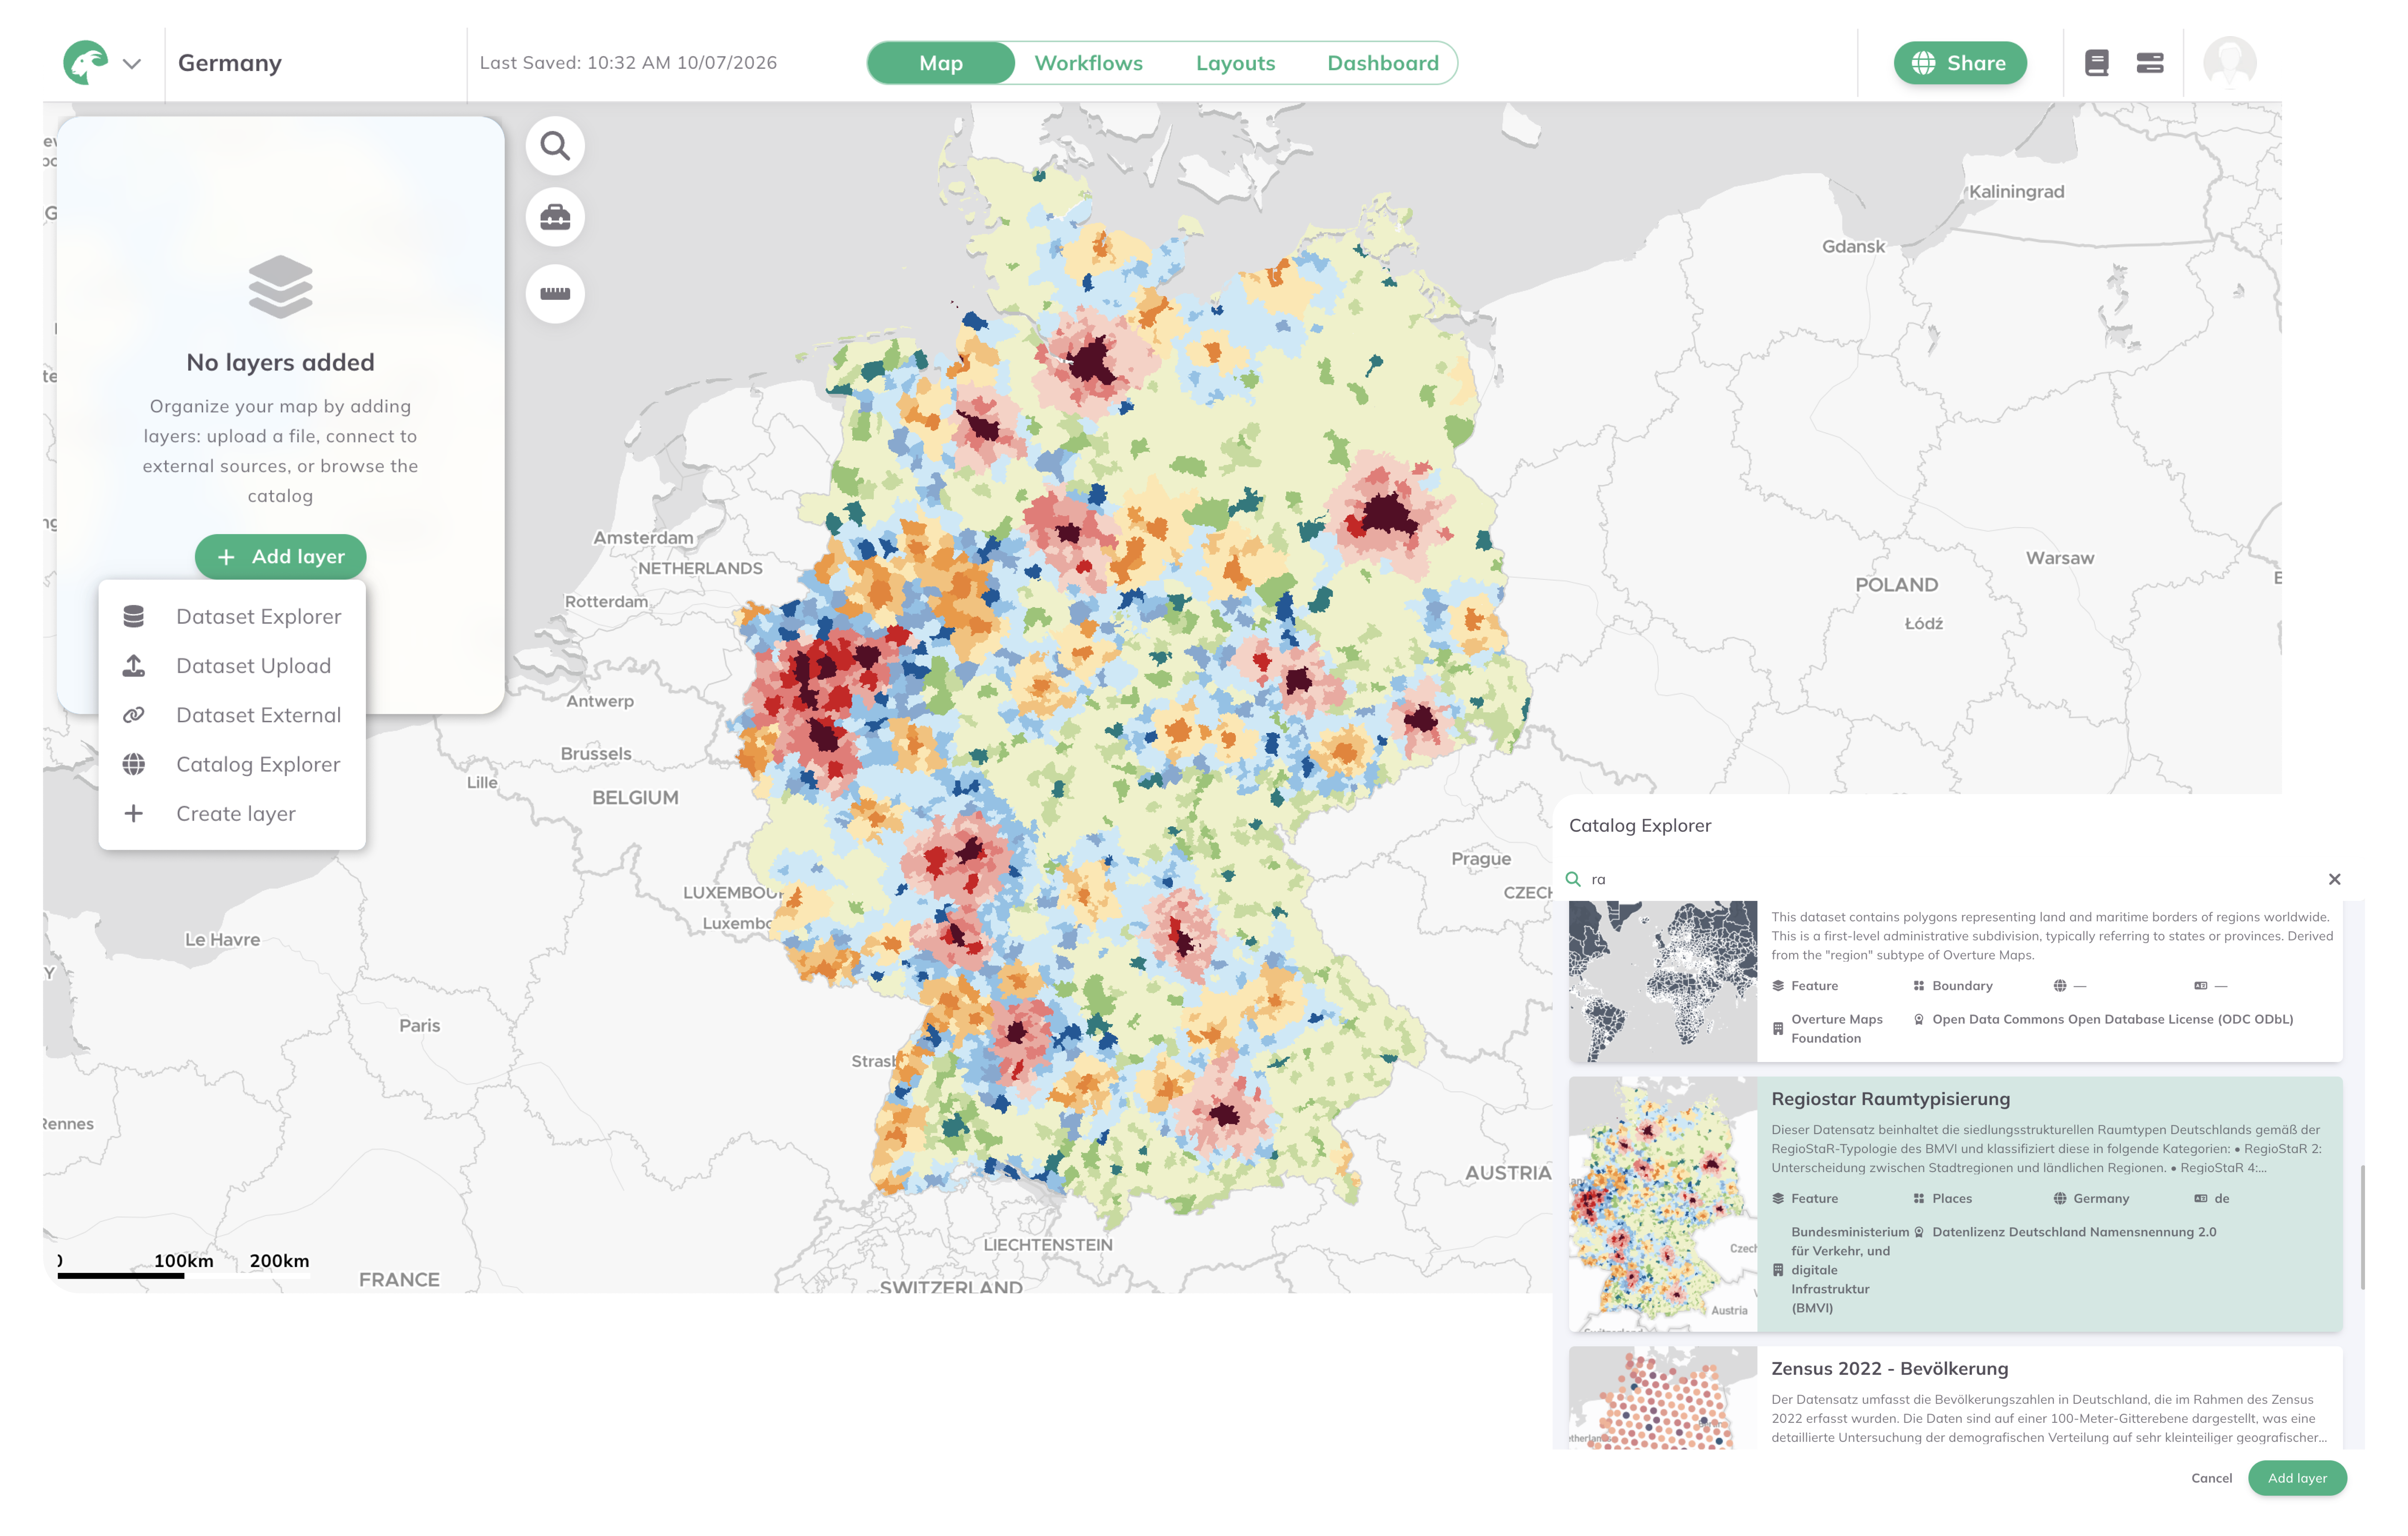
Task: Select the Zensus 2022 dataset thumbnail
Action: pos(1663,1398)
